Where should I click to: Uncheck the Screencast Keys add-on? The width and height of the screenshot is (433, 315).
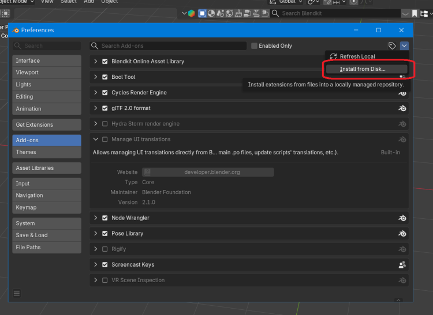click(105, 264)
